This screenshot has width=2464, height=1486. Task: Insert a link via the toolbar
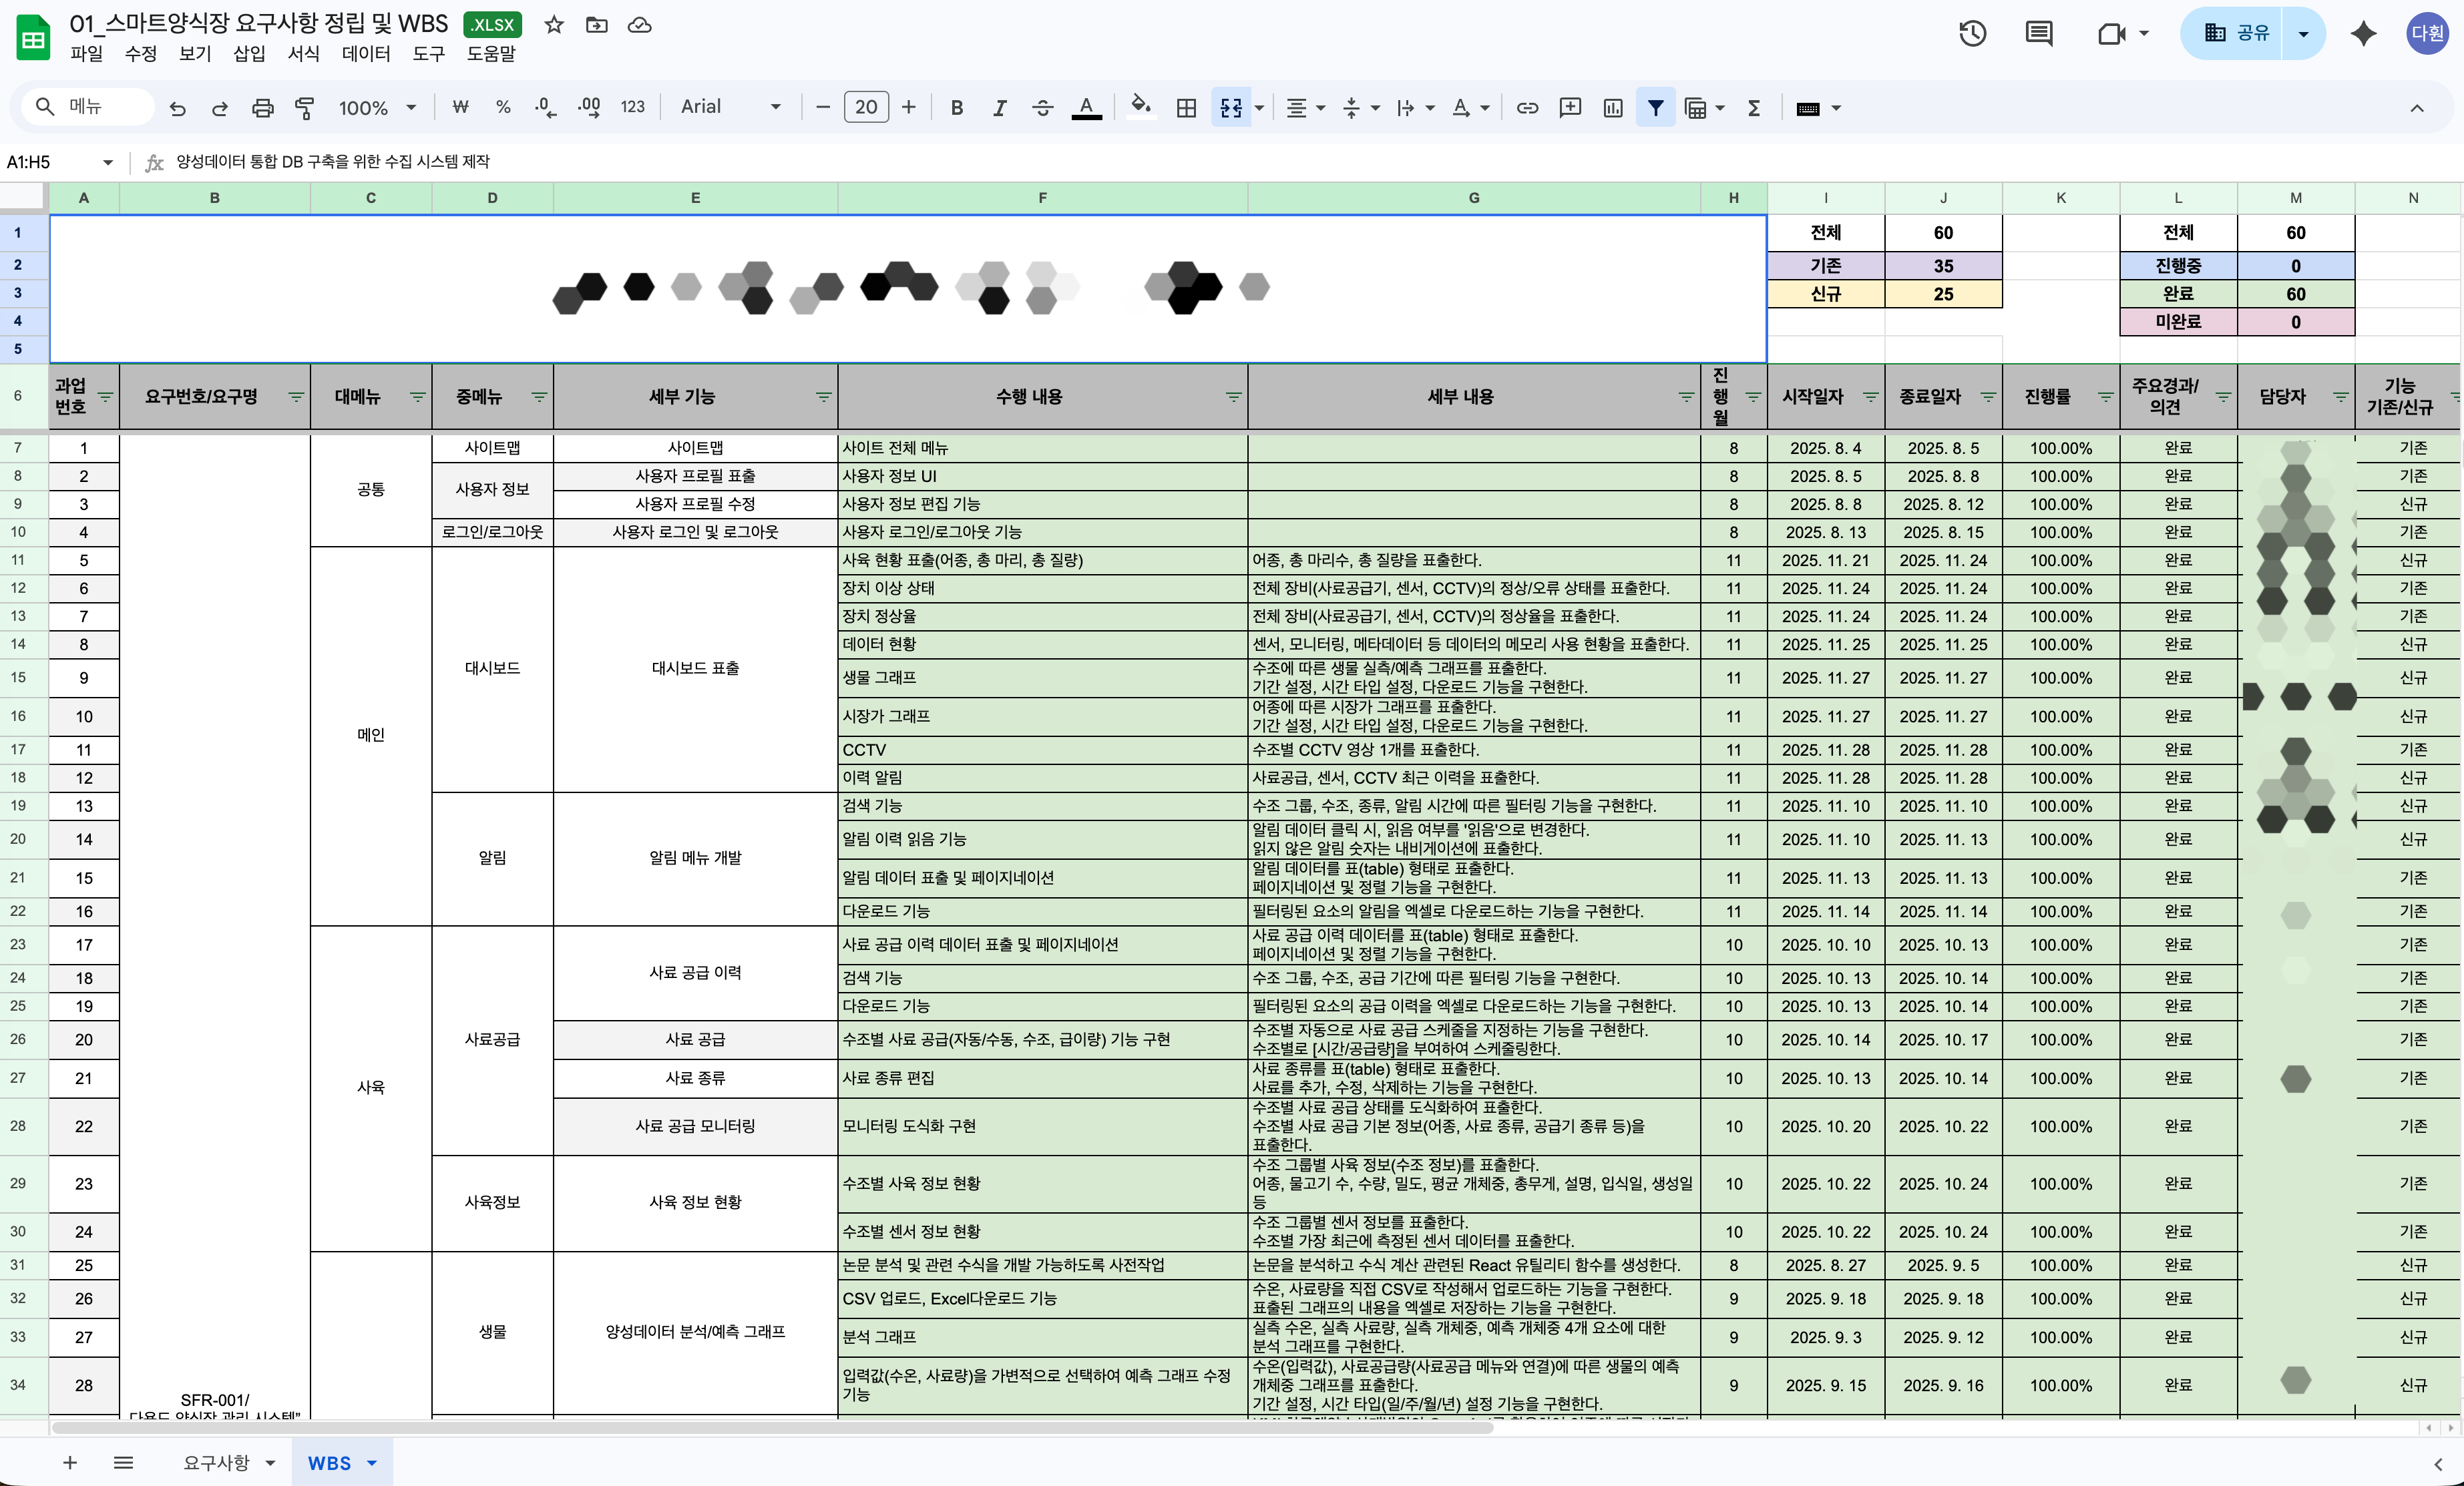coord(1528,107)
